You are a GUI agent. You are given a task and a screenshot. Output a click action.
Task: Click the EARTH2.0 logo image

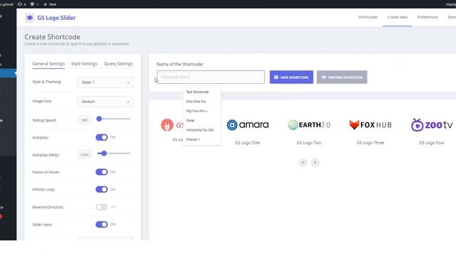[309, 125]
